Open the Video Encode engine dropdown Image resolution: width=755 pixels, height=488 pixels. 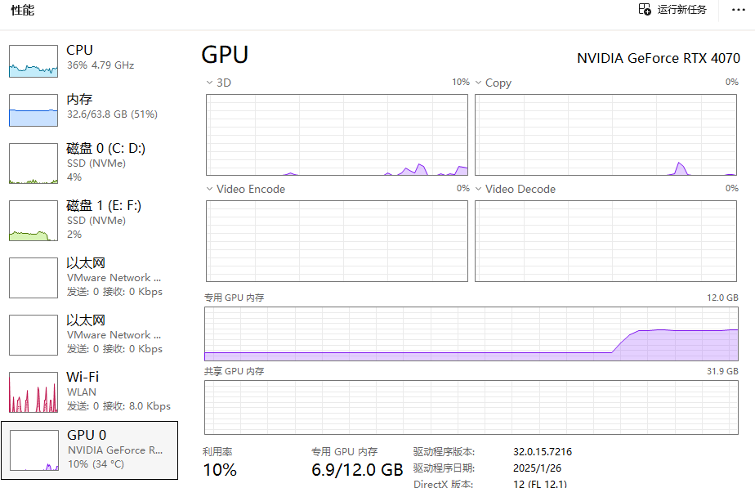click(x=209, y=189)
